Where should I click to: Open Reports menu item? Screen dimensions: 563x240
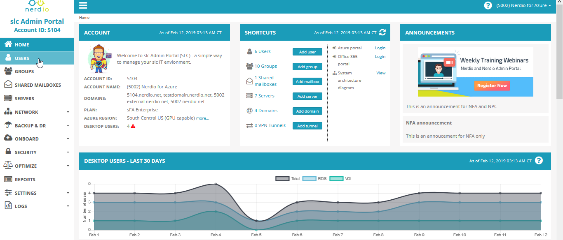[37, 180]
